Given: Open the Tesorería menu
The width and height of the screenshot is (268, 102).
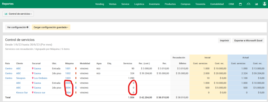Looking at the screenshot, I should pos(200,4).
